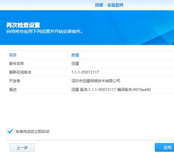This screenshot has width=174, height=153.
Task: Click the 应用 button to install
Action: [x=165, y=148]
